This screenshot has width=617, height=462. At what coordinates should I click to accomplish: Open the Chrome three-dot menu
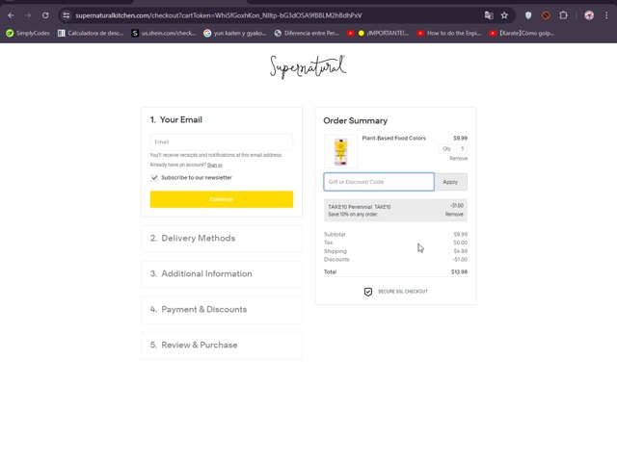[x=606, y=15]
